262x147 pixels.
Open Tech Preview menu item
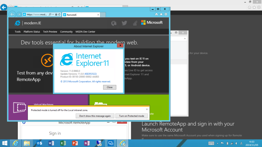(x=50, y=32)
